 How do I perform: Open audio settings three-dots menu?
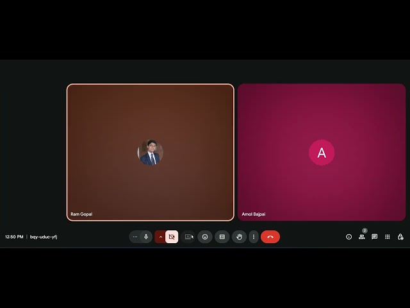[x=135, y=237]
